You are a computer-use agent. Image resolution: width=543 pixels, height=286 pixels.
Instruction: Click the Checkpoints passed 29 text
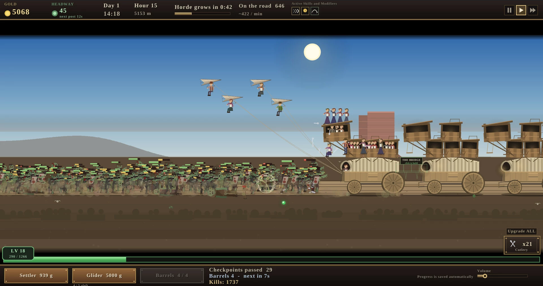(x=241, y=270)
